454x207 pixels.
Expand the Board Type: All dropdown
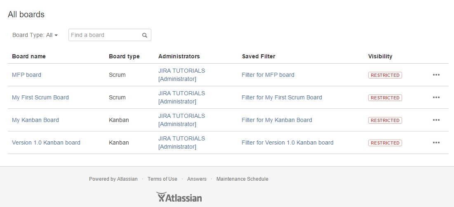[35, 35]
